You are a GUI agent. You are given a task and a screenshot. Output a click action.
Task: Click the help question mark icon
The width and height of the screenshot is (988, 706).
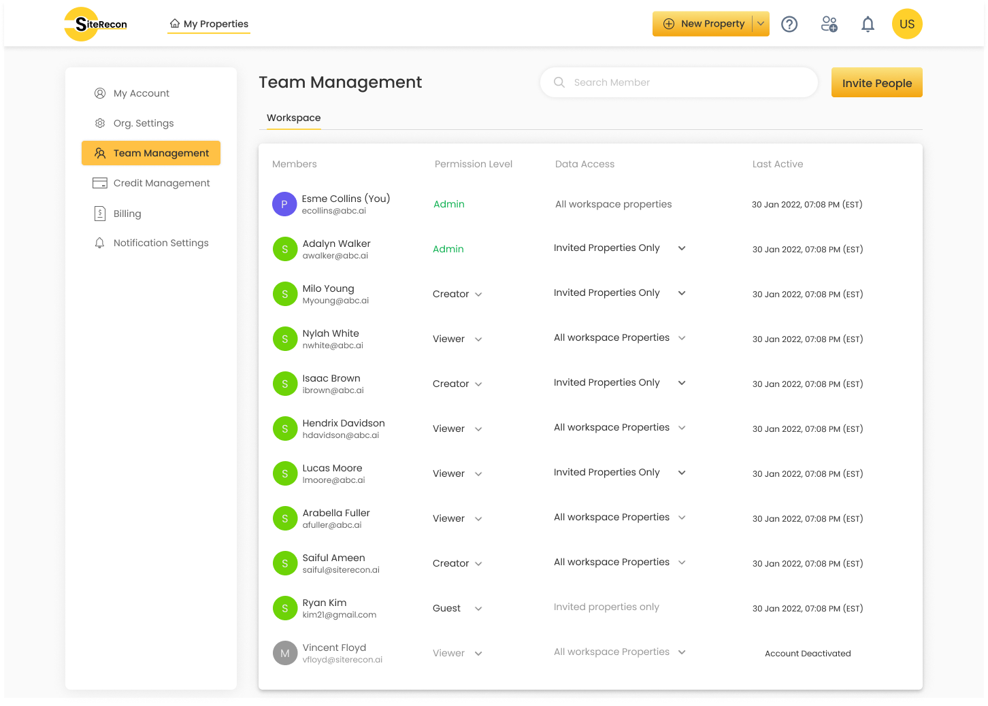pos(789,24)
